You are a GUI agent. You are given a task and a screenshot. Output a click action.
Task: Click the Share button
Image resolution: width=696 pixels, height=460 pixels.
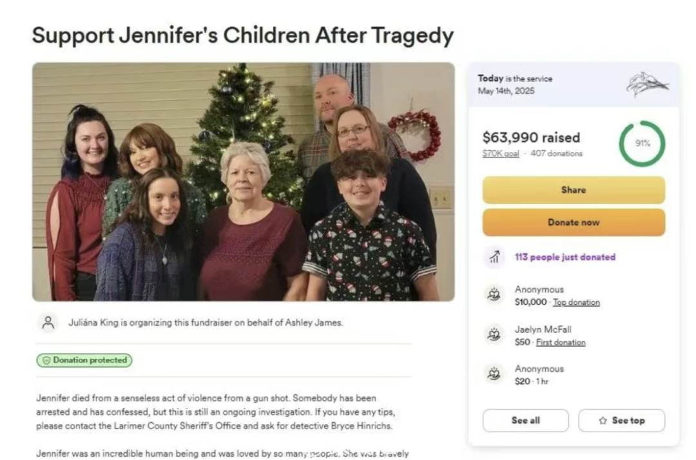pos(574,190)
